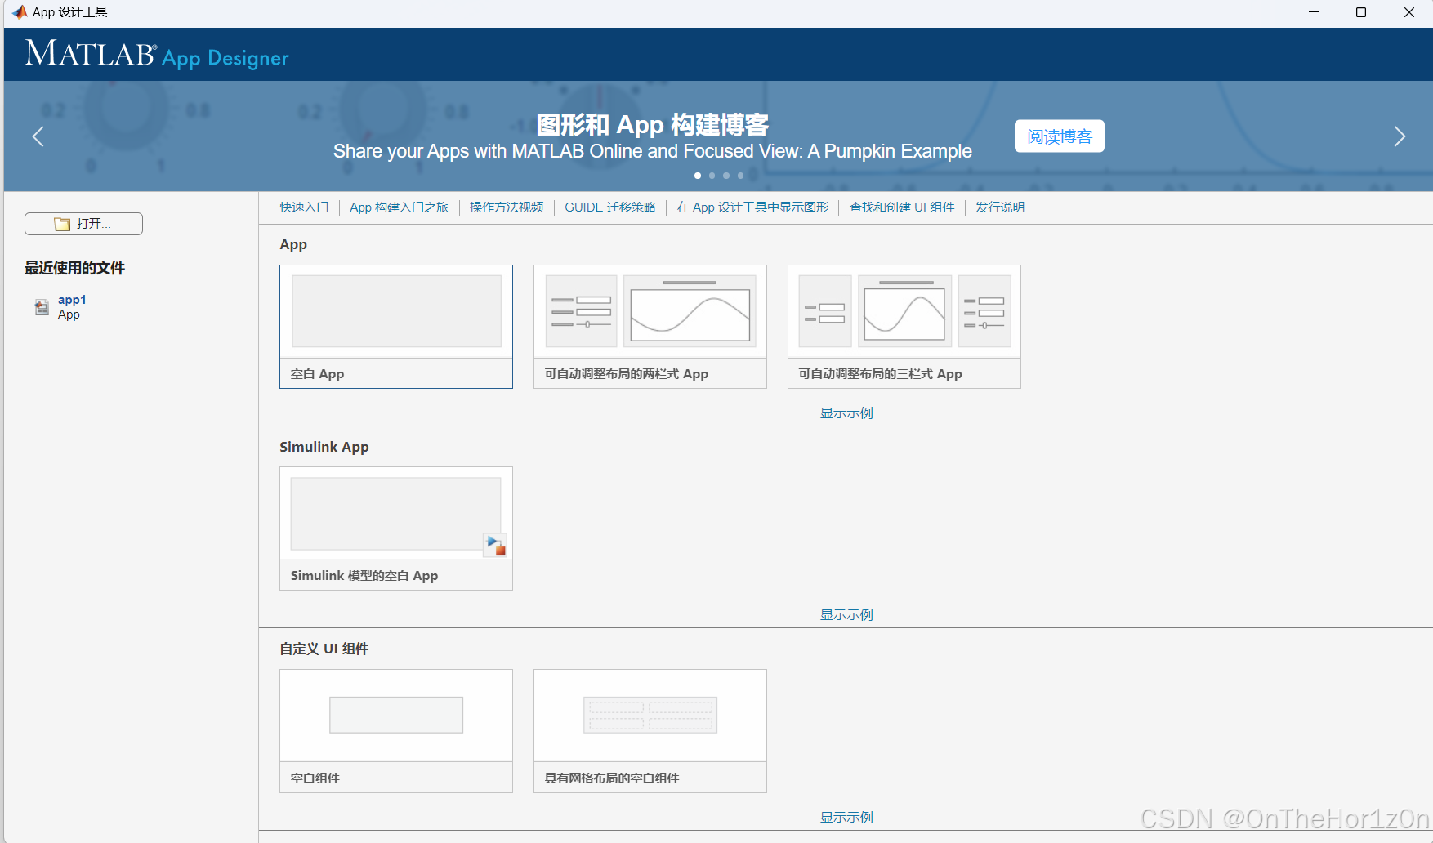Open the 快速入门 link
This screenshot has height=843, width=1433.
click(304, 207)
